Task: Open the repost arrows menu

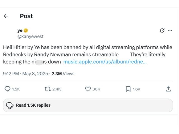Action: 48,89
